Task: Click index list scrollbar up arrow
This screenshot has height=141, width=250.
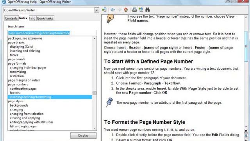Action: 95,38
